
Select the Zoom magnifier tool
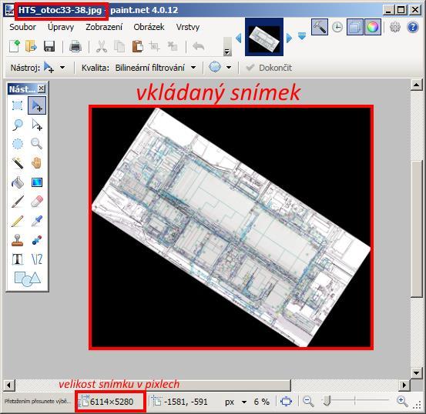[x=37, y=144]
